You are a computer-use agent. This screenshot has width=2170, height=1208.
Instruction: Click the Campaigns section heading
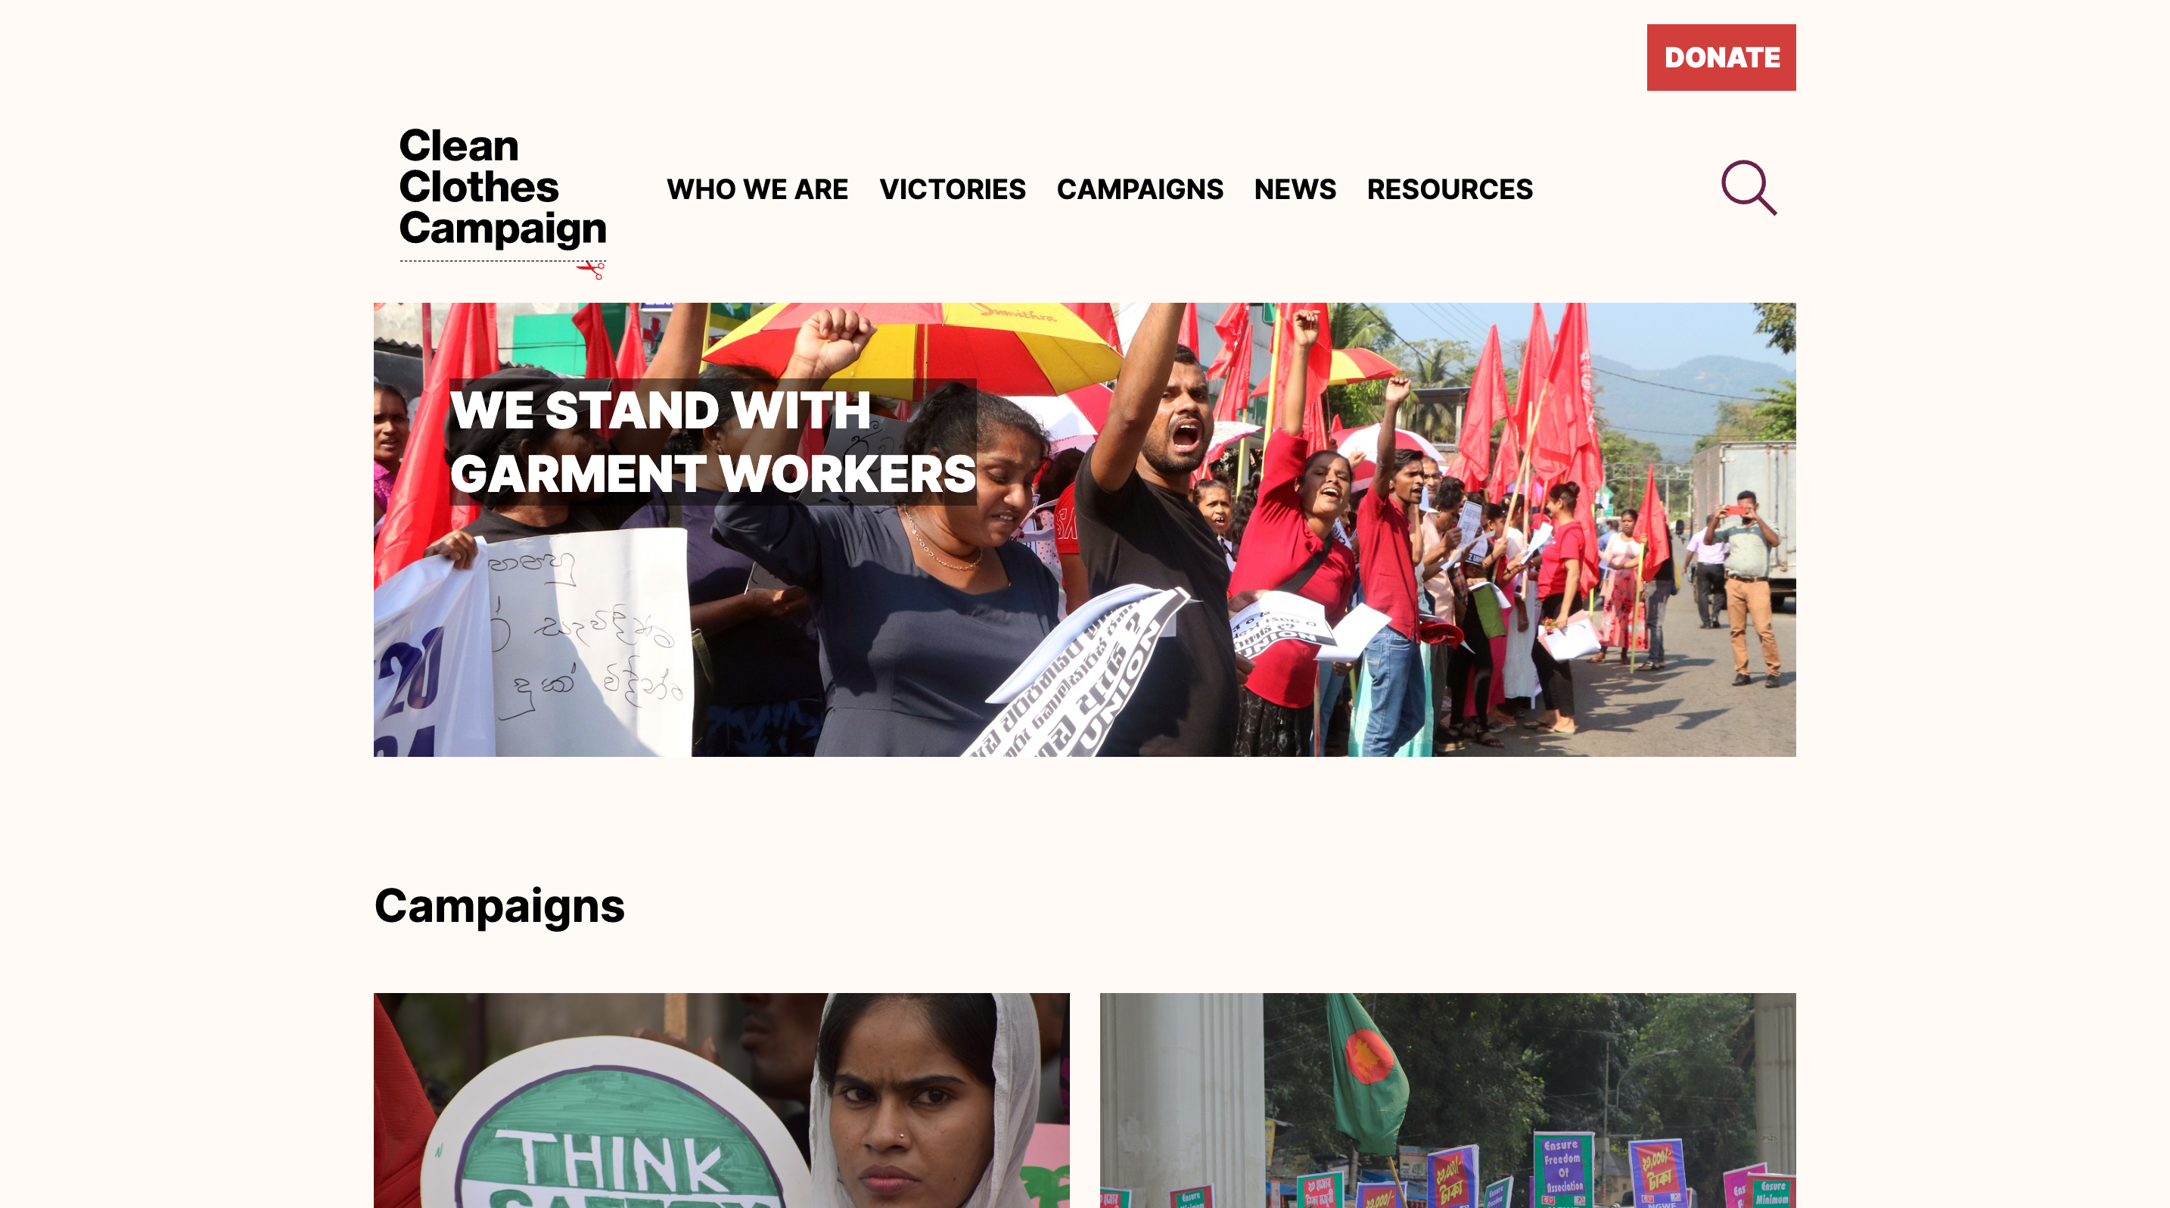[x=499, y=907]
